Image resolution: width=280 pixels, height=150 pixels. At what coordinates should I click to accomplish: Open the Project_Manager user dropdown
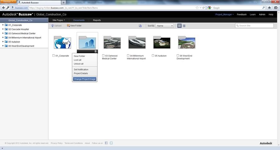224,15
